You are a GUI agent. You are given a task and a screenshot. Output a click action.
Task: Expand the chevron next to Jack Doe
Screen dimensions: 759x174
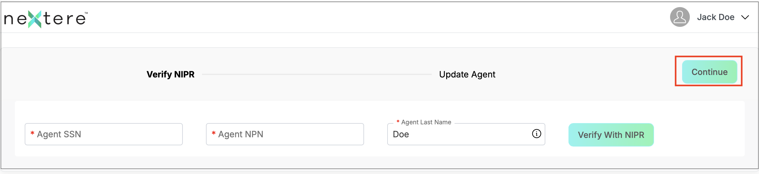click(745, 17)
